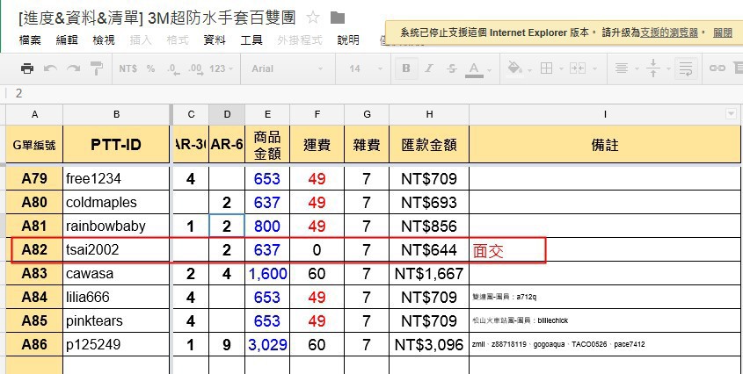Click the insert link icon
The height and width of the screenshot is (374, 743).
tap(718, 68)
